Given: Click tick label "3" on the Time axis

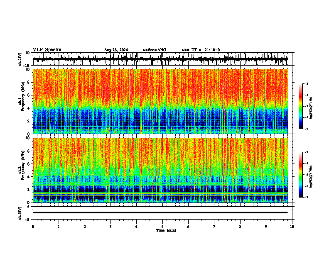Looking at the screenshot, I should 110,227.
